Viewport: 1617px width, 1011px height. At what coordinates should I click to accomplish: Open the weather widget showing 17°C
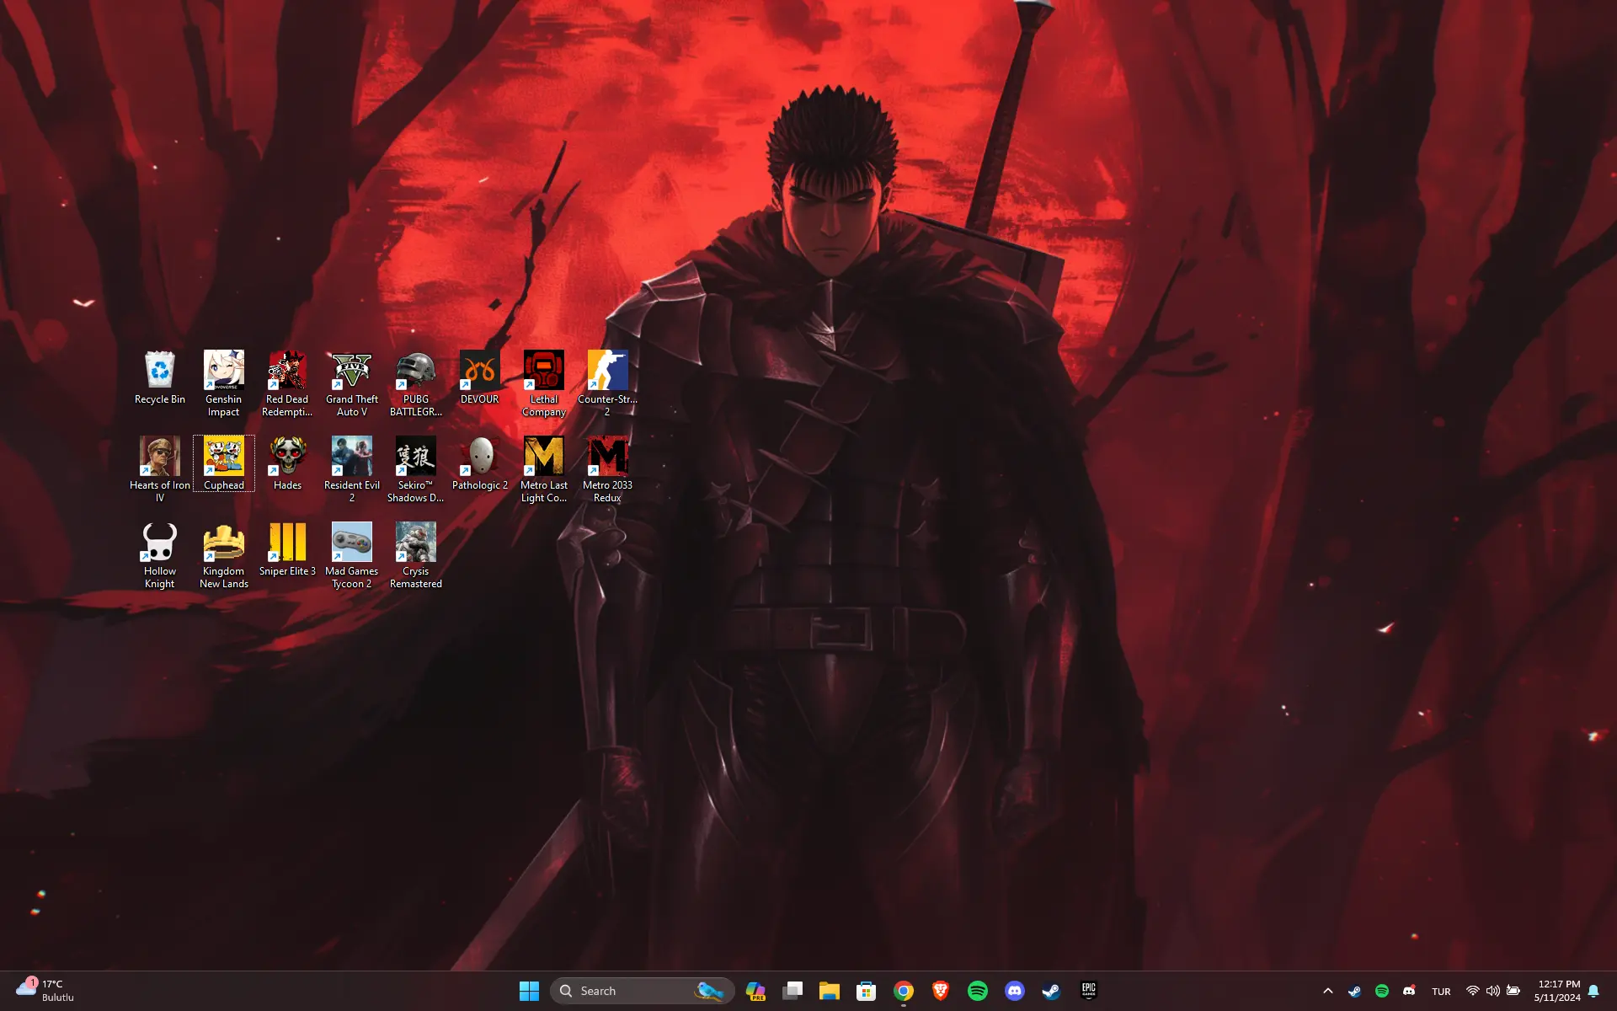coord(45,991)
